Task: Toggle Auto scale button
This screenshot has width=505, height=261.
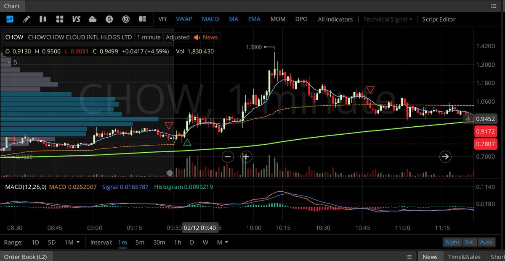Action: click(486, 242)
